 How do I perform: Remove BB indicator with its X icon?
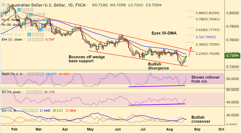pos(43,15)
